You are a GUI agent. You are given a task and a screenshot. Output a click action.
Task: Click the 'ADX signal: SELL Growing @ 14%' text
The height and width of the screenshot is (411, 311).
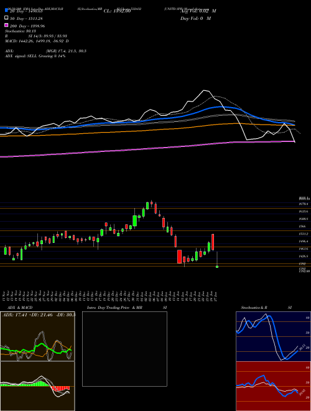pyautogui.click(x=35, y=56)
